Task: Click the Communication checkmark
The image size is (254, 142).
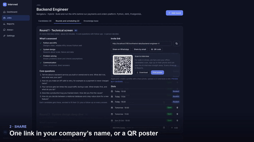Action: point(41,63)
